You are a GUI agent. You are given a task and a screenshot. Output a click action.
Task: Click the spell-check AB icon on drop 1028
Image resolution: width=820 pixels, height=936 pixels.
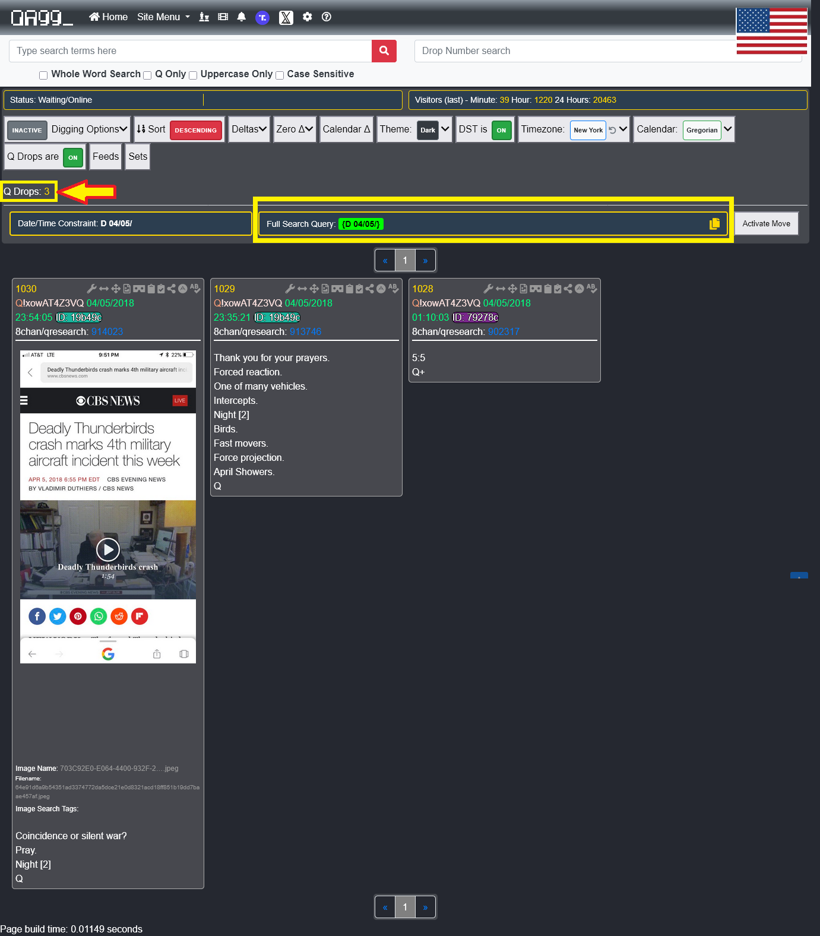coord(591,288)
